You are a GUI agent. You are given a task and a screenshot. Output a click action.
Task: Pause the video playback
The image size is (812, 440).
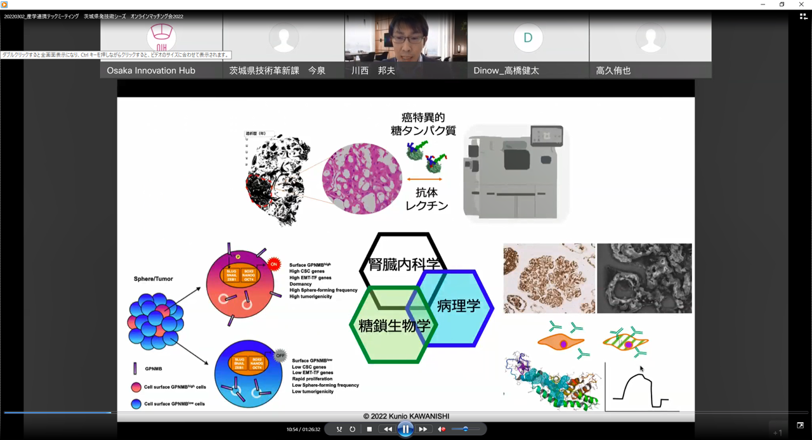tap(405, 429)
